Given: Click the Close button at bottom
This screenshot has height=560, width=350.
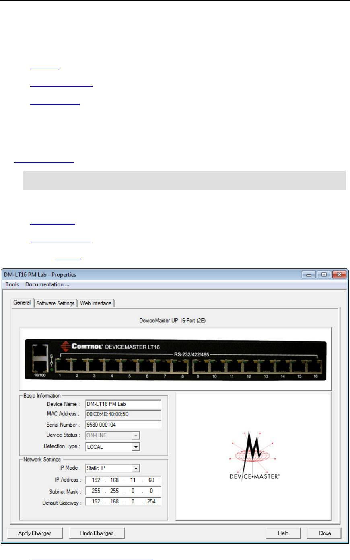Looking at the screenshot, I should [x=325, y=533].
